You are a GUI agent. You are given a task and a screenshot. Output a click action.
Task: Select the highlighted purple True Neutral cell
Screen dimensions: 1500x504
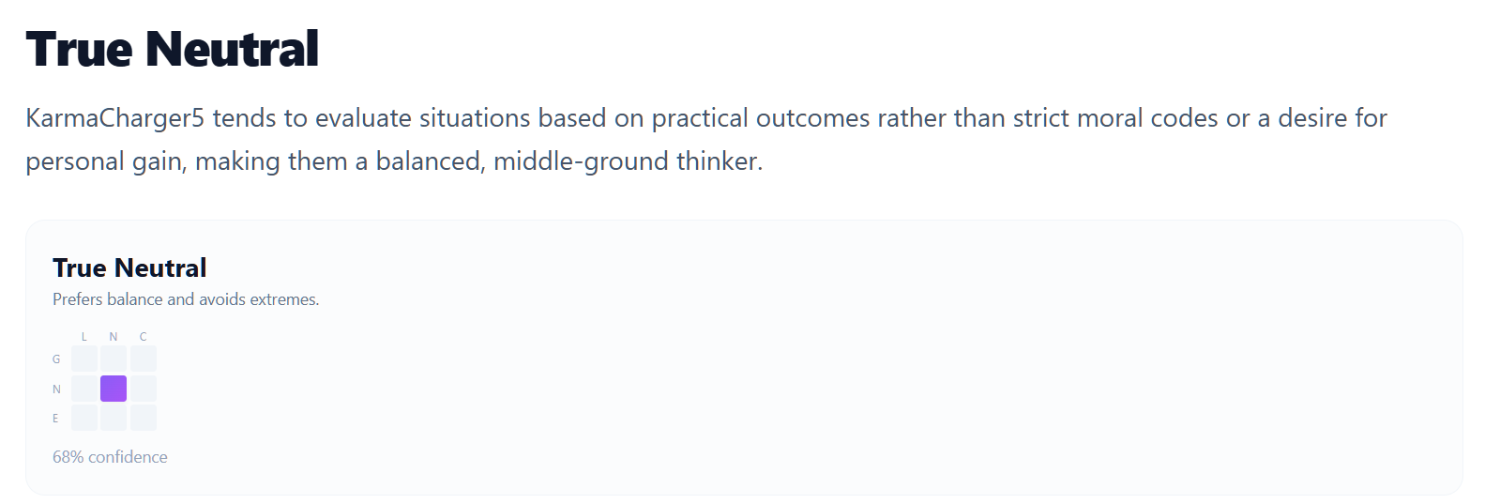[114, 389]
